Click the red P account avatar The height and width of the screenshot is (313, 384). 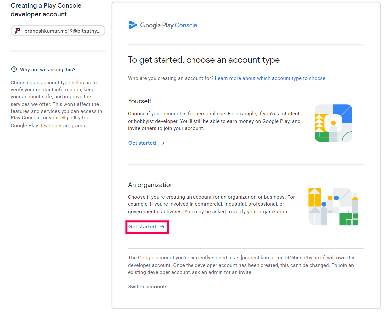[18, 31]
